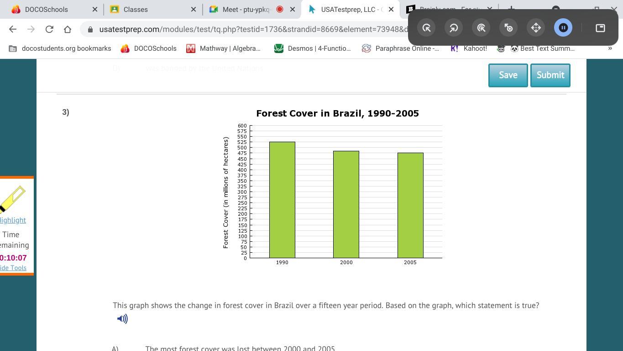Choose the automatic double-click option
The height and width of the screenshot is (351, 623).
tap(481, 28)
